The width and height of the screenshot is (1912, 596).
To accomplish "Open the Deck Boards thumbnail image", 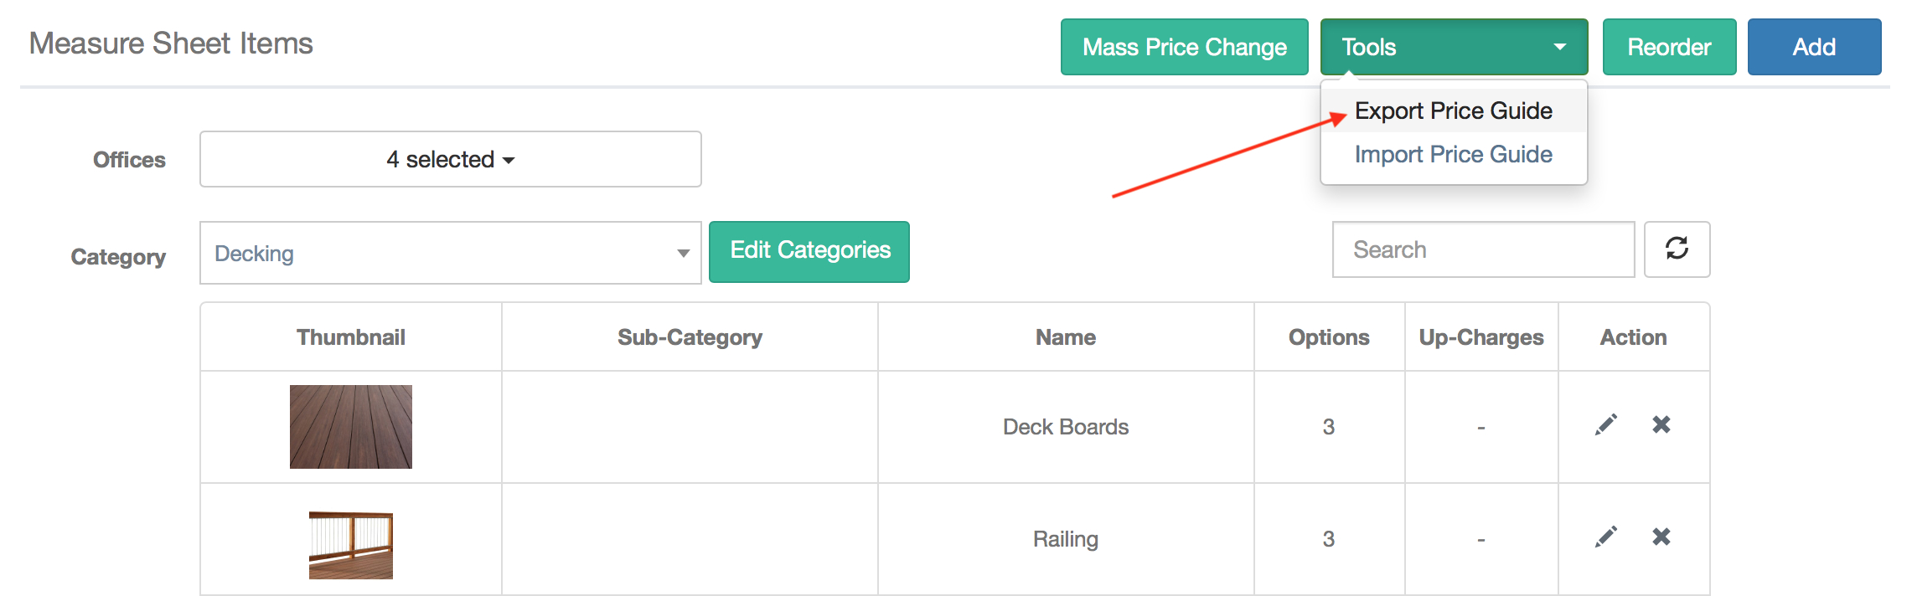I will coord(351,425).
